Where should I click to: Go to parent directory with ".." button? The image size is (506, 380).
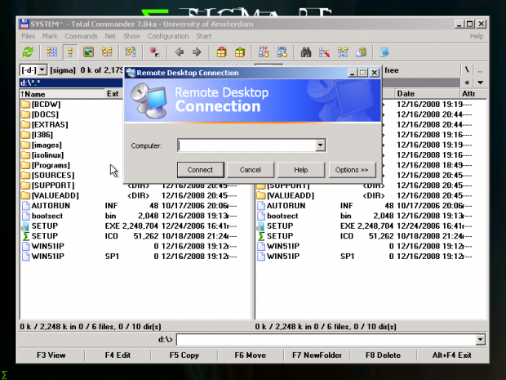click(x=480, y=70)
